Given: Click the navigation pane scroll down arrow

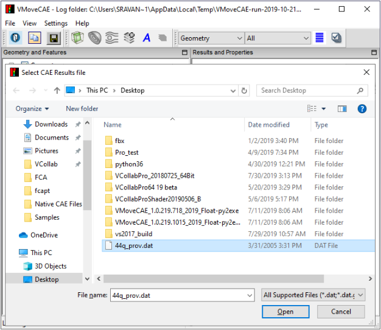Looking at the screenshot, I should tap(87, 279).
